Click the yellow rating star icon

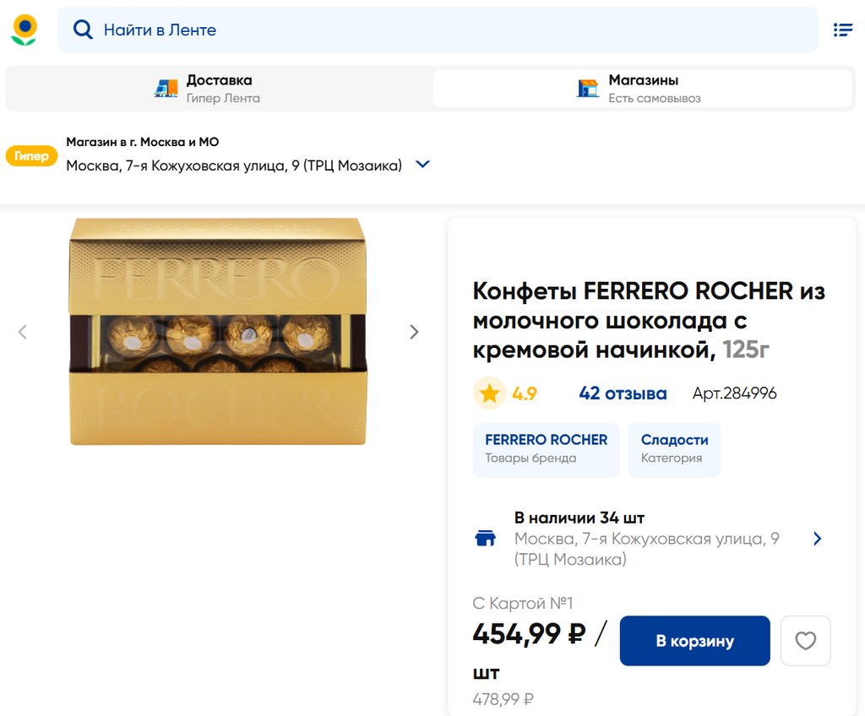pyautogui.click(x=488, y=393)
